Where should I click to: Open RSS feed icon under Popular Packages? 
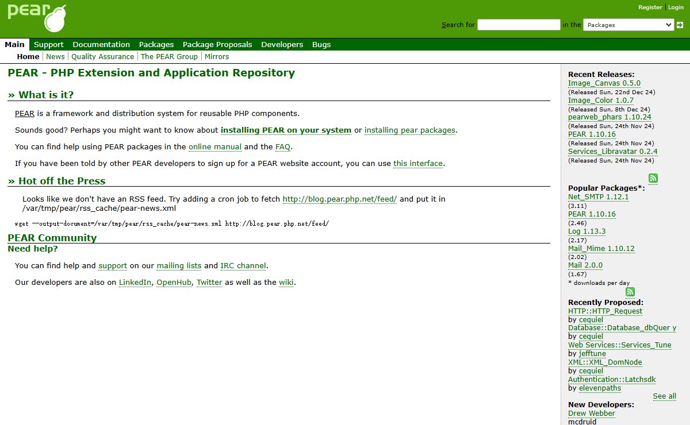tap(630, 292)
